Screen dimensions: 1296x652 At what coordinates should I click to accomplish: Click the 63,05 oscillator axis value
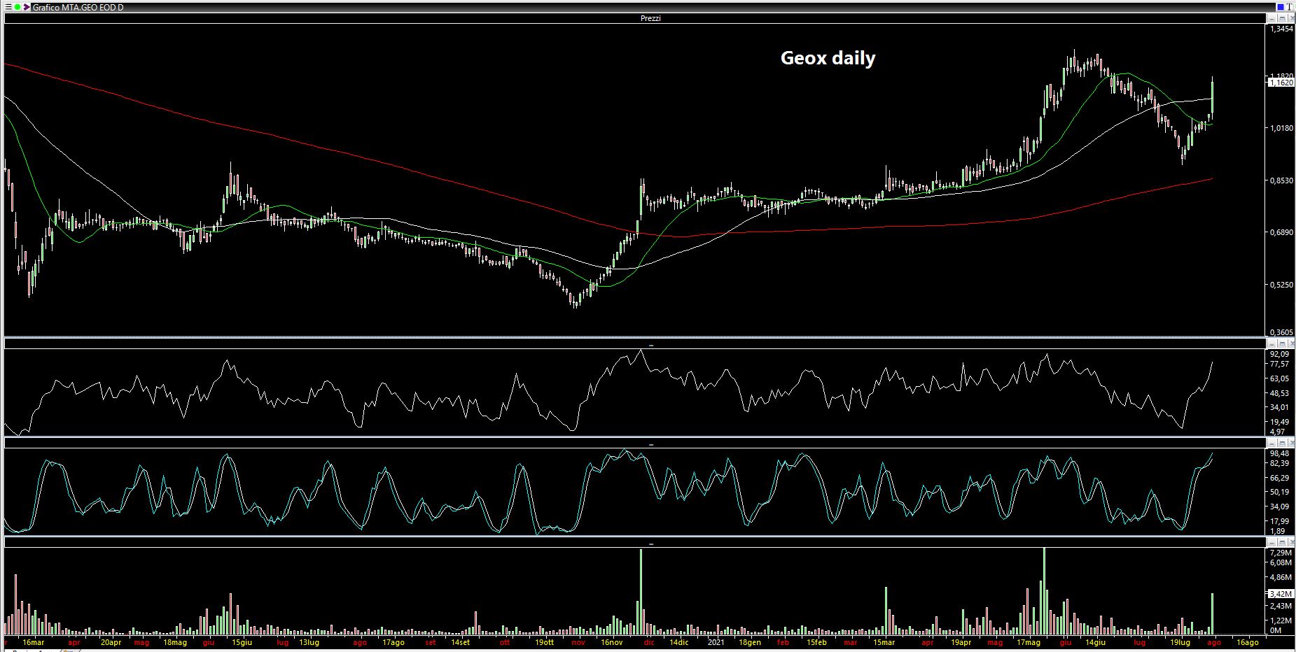1279,378
